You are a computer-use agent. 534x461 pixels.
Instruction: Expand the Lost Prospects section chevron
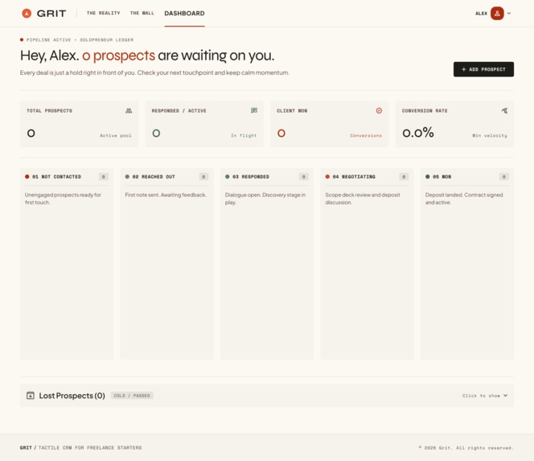[505, 395]
